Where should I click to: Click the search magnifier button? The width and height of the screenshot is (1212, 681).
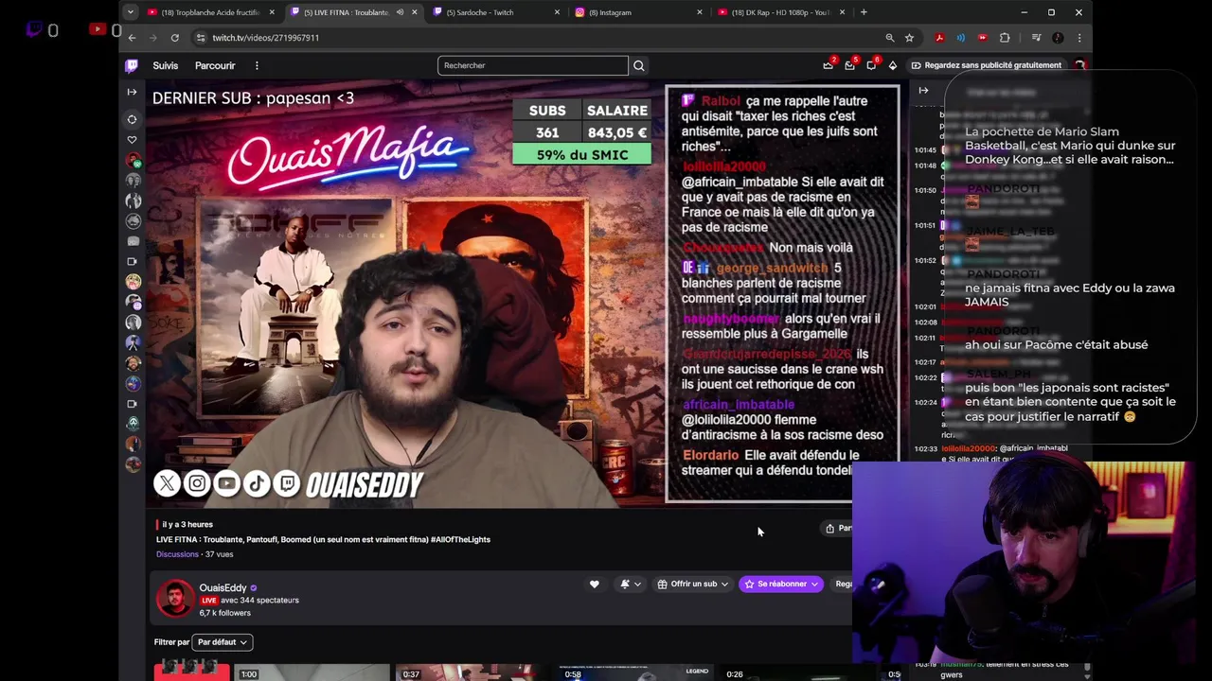(638, 65)
